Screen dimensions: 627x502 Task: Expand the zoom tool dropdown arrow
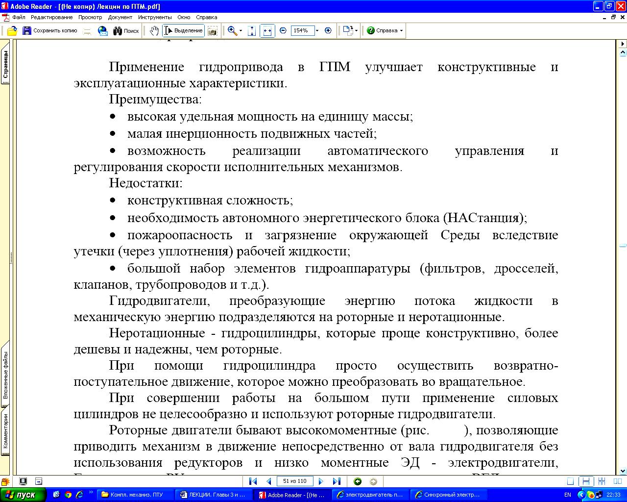[x=241, y=30]
